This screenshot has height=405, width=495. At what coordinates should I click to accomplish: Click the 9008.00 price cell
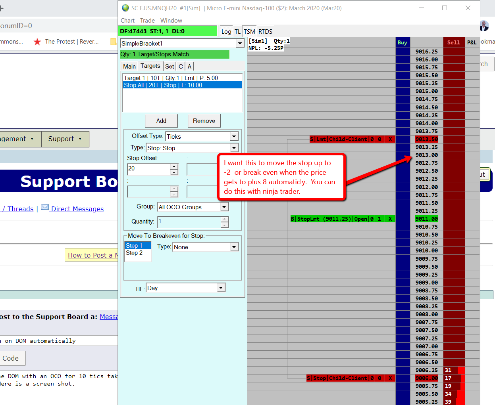[x=427, y=314]
